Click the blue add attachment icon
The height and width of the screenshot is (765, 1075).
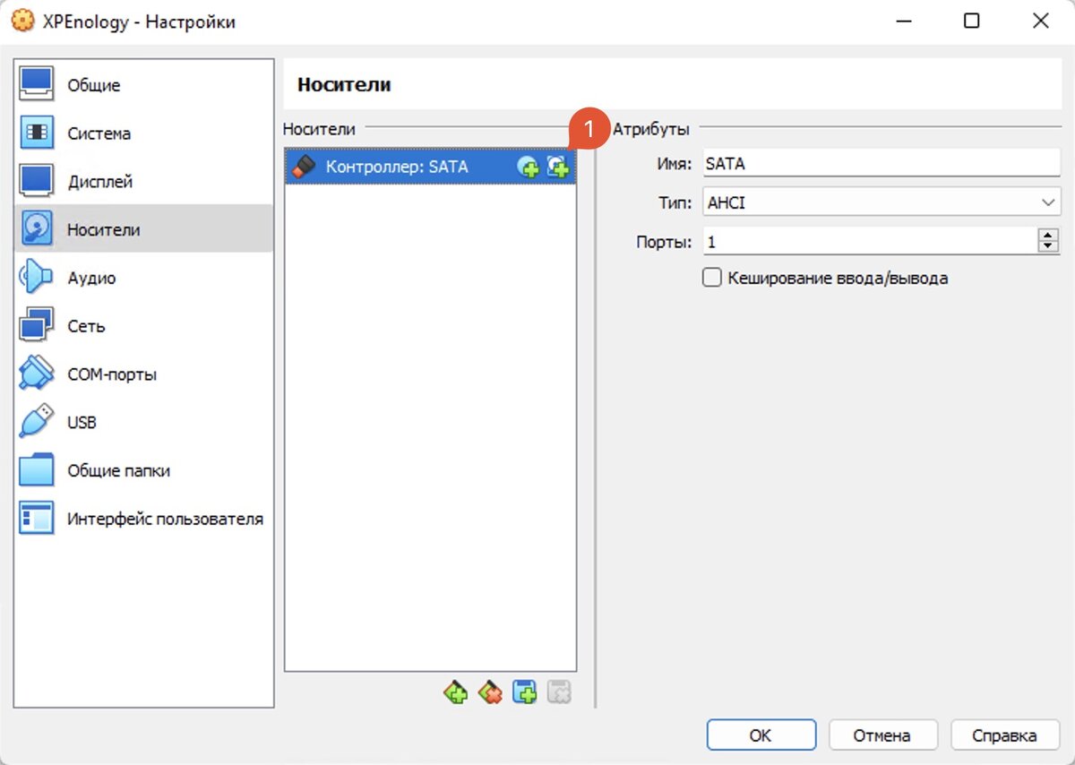[524, 692]
